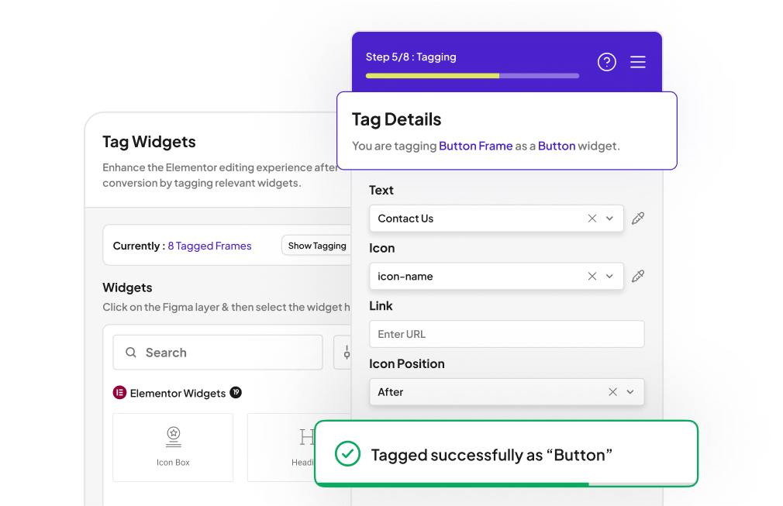This screenshot has height=506, width=783.
Task: Clear the After icon position value
Action: coord(612,392)
